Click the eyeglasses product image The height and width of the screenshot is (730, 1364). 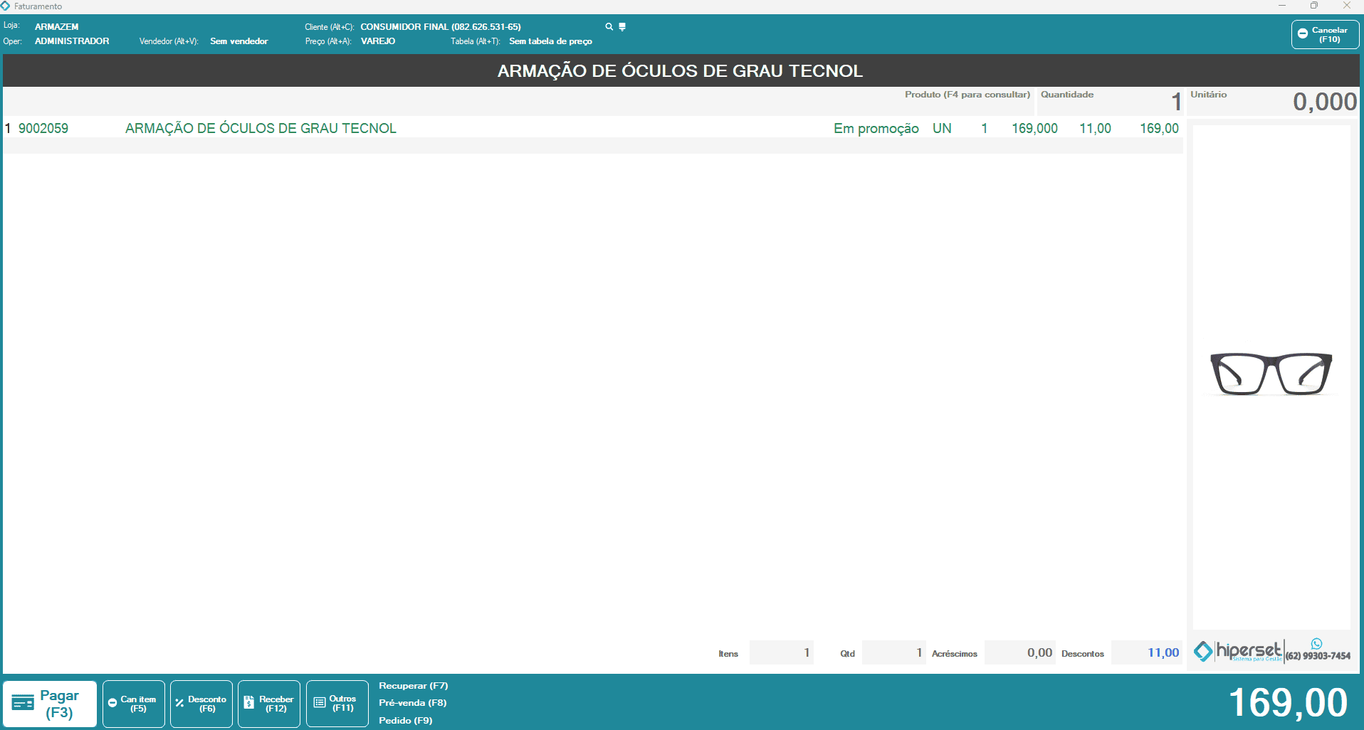1271,374
